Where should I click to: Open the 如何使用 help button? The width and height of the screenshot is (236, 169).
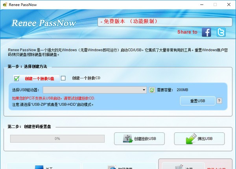click(x=119, y=167)
